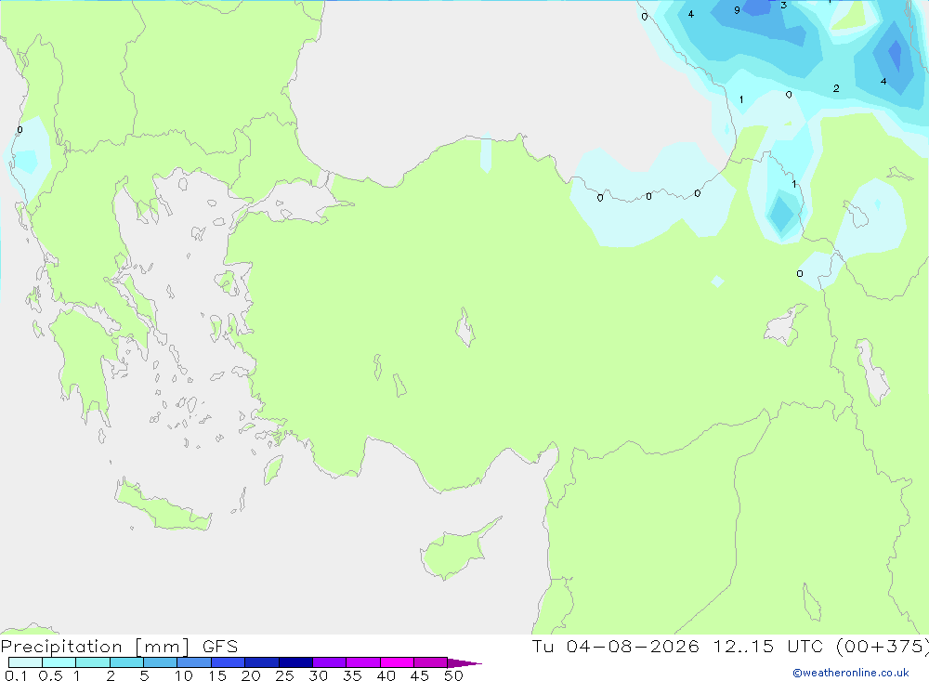Click the "50" scale label
The width and height of the screenshot is (929, 681).
point(454,675)
